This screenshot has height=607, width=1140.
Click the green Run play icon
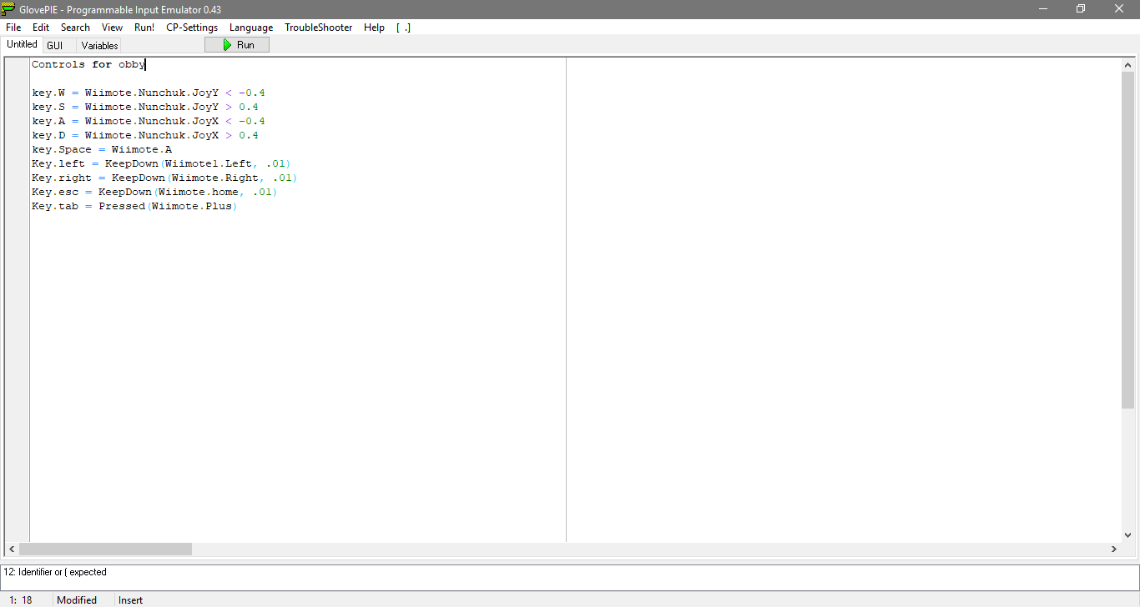click(227, 44)
